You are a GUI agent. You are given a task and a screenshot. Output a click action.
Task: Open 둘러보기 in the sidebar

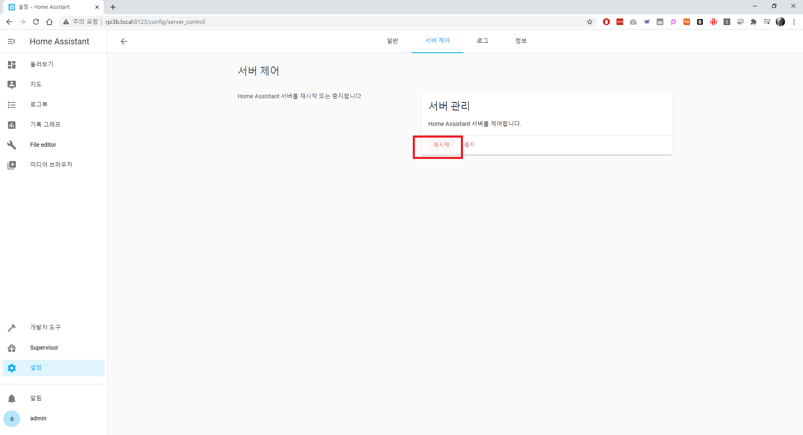54,64
